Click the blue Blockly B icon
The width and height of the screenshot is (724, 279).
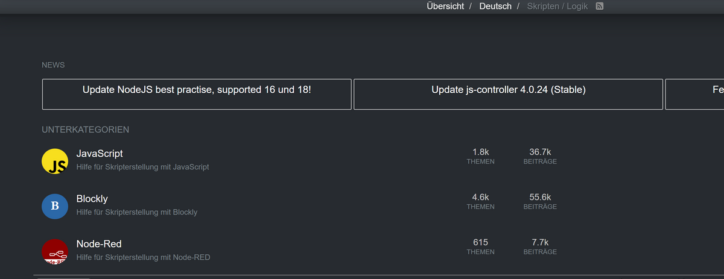coord(54,206)
